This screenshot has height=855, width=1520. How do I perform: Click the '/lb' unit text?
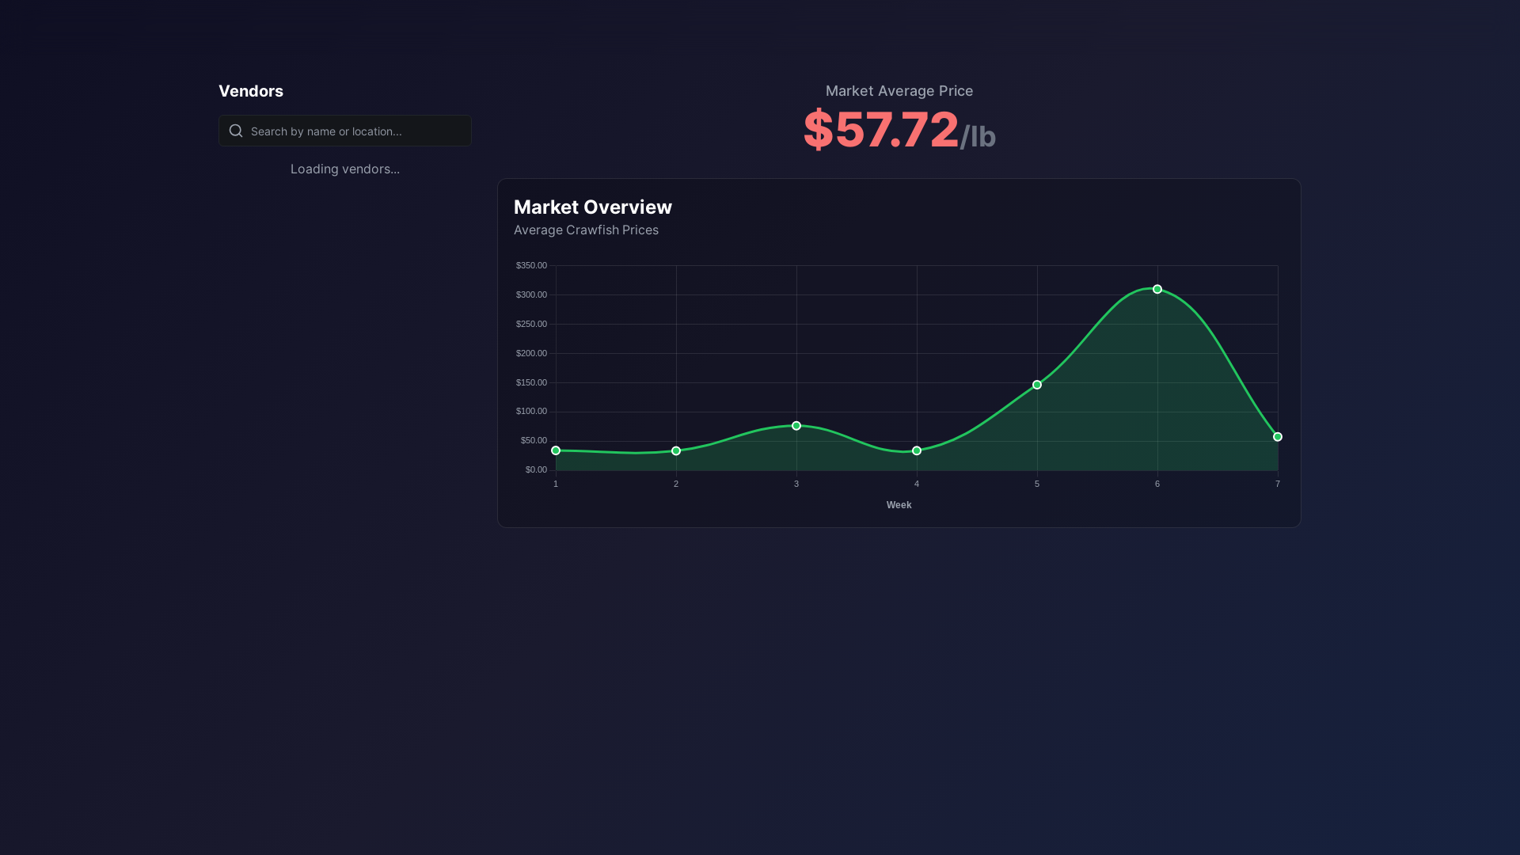click(x=978, y=137)
